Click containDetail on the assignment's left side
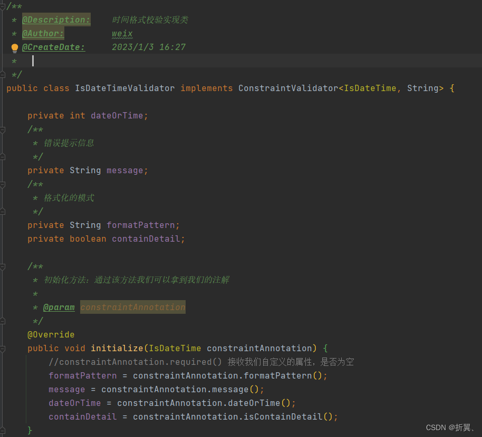482x437 pixels. tap(83, 417)
